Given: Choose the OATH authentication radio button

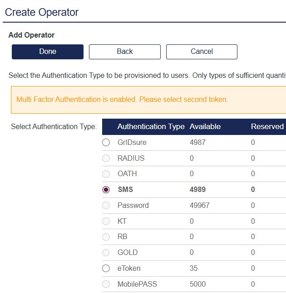Looking at the screenshot, I should pos(106,174).
